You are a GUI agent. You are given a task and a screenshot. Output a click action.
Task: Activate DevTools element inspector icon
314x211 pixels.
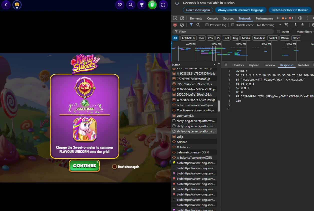(x=175, y=18)
